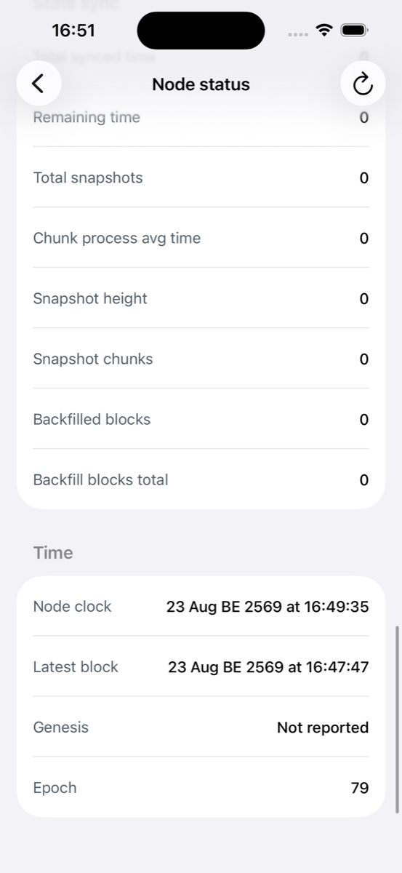Select the Node status title

[x=201, y=84]
